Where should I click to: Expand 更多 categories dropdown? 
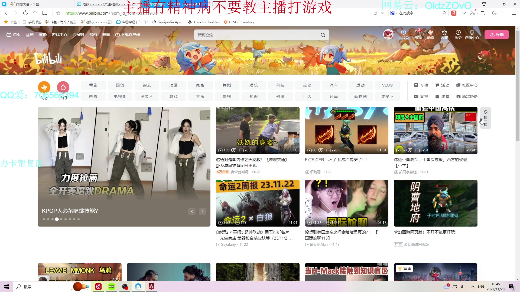pyautogui.click(x=387, y=97)
